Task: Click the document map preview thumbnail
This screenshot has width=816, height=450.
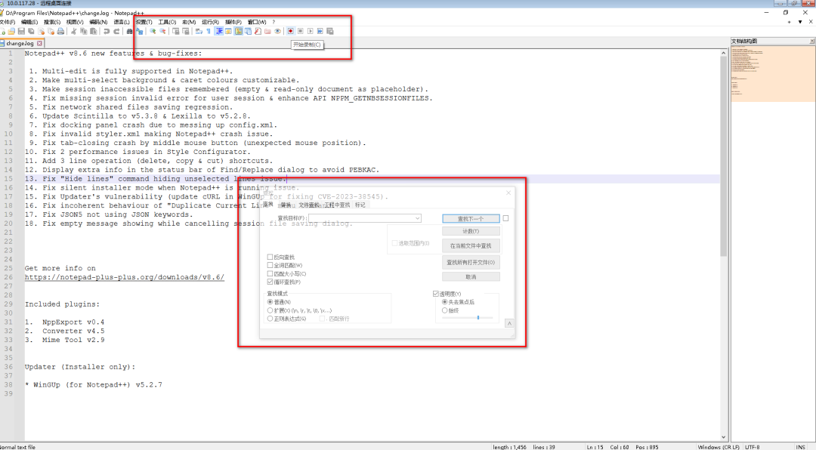Action: (773, 73)
